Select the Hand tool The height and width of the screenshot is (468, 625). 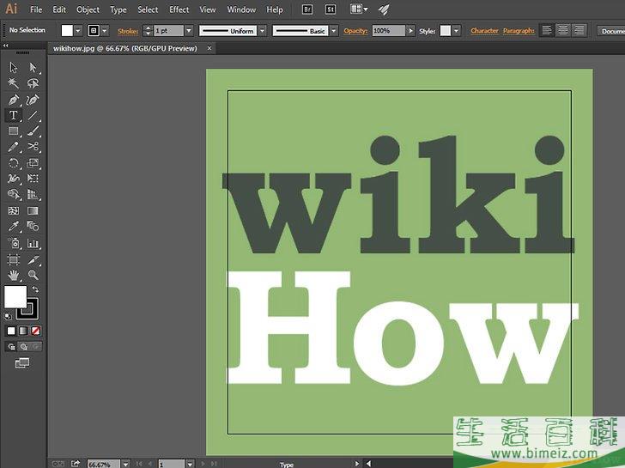14,275
